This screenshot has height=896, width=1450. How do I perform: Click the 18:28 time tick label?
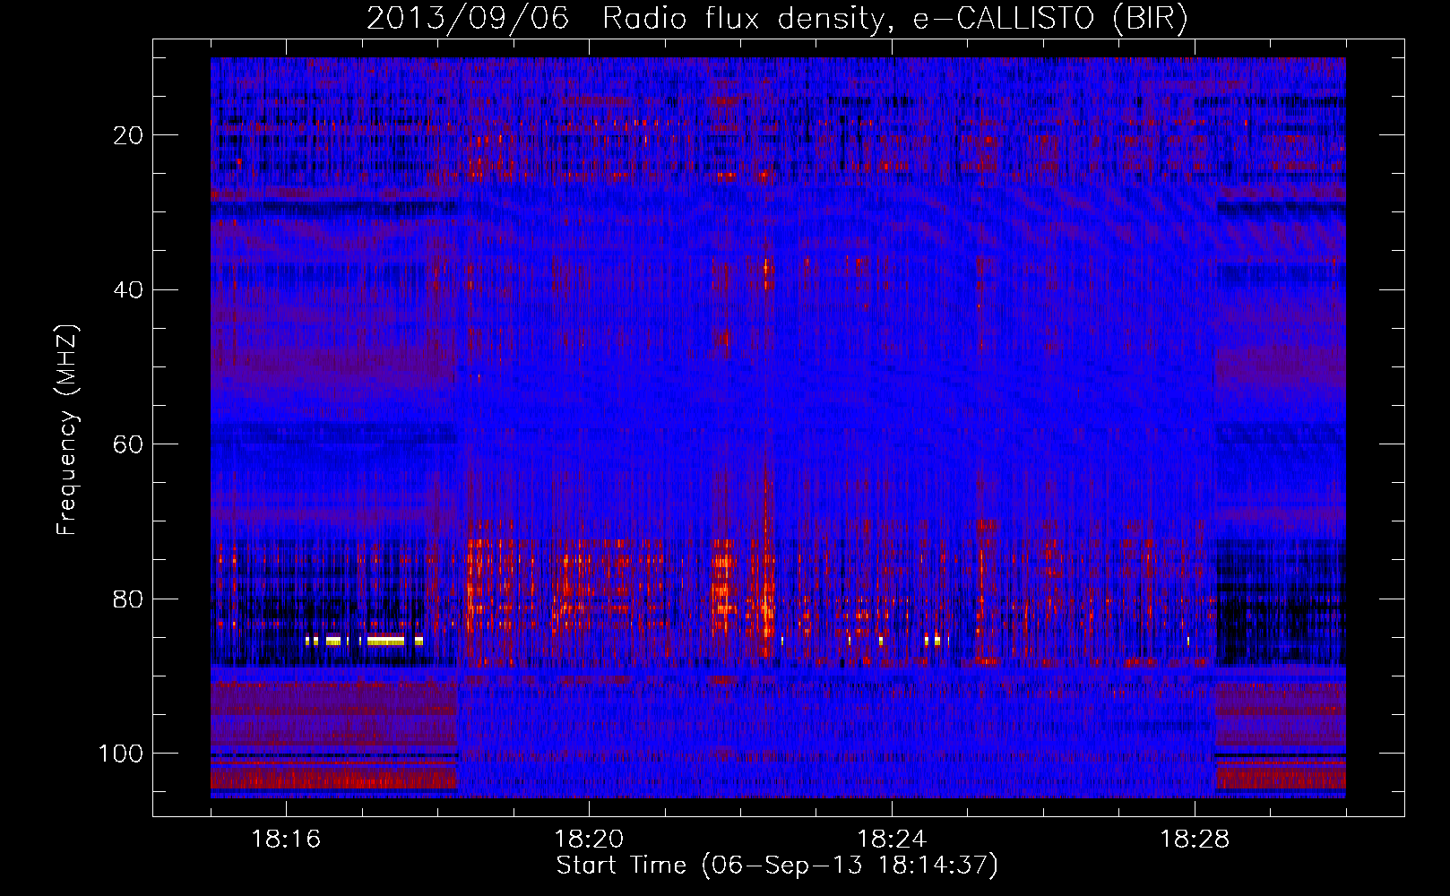tap(1195, 840)
